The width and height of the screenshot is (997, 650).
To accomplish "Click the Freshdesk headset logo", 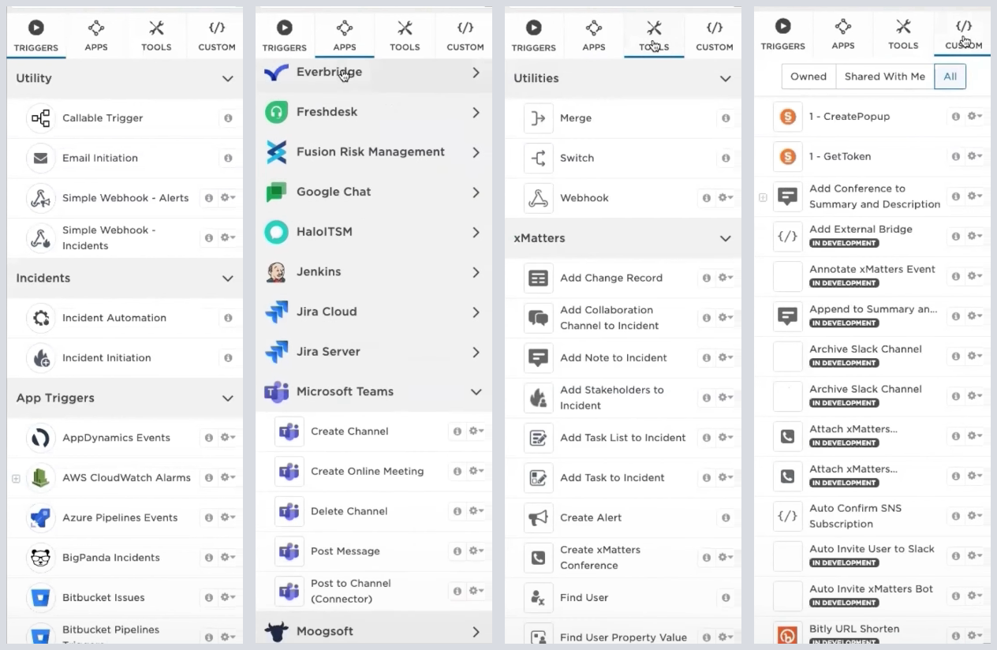I will 276,112.
